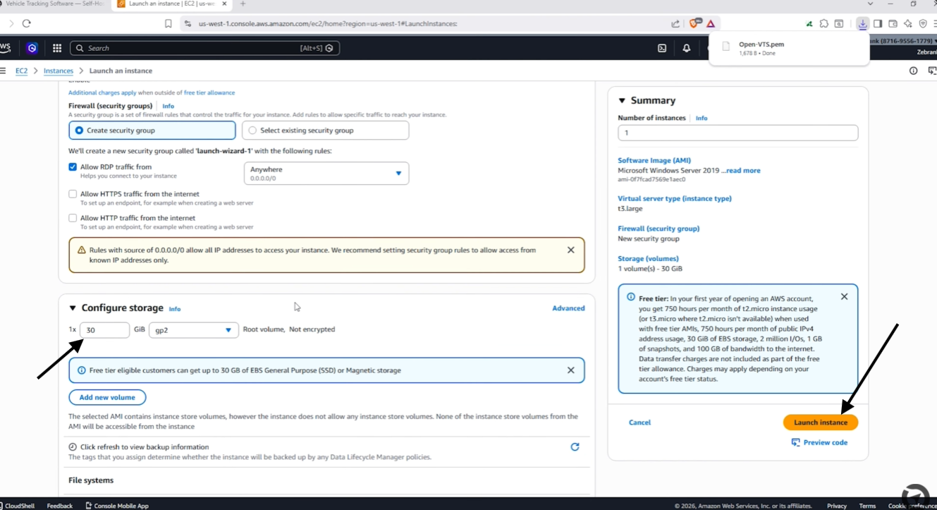Bookmark this page icon in address bar
Image resolution: width=937 pixels, height=510 pixels.
coord(168,23)
